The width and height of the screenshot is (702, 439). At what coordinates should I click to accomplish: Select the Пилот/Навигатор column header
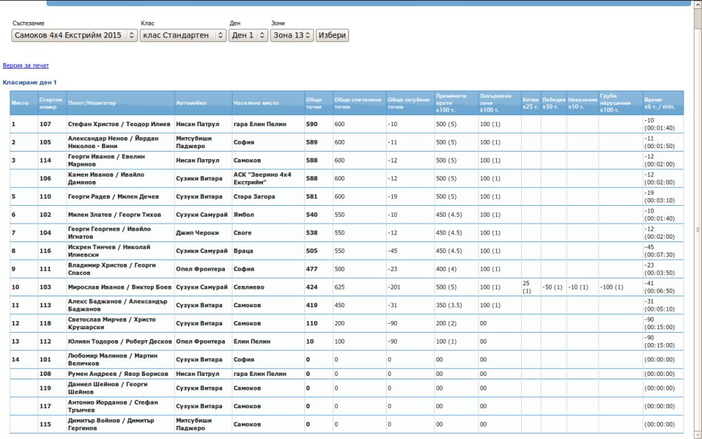(92, 103)
